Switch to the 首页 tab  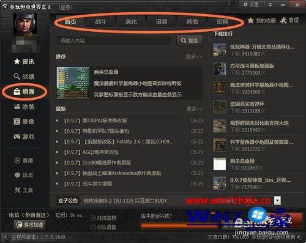pyautogui.click(x=70, y=21)
